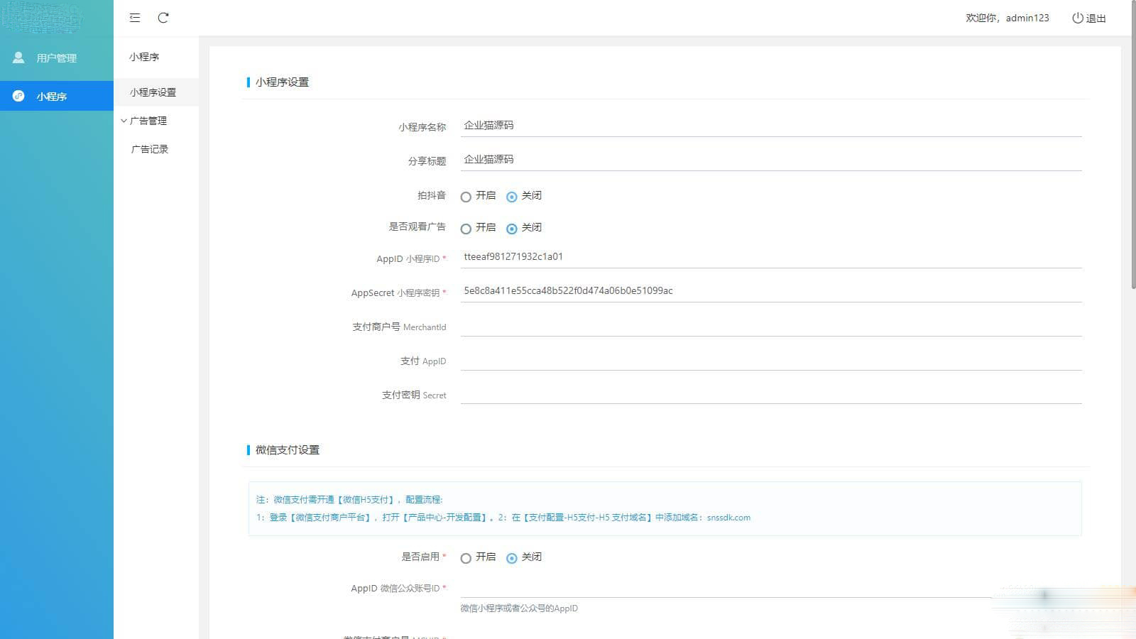Click the refresh page icon
This screenshot has width=1136, height=639.
pos(163,18)
